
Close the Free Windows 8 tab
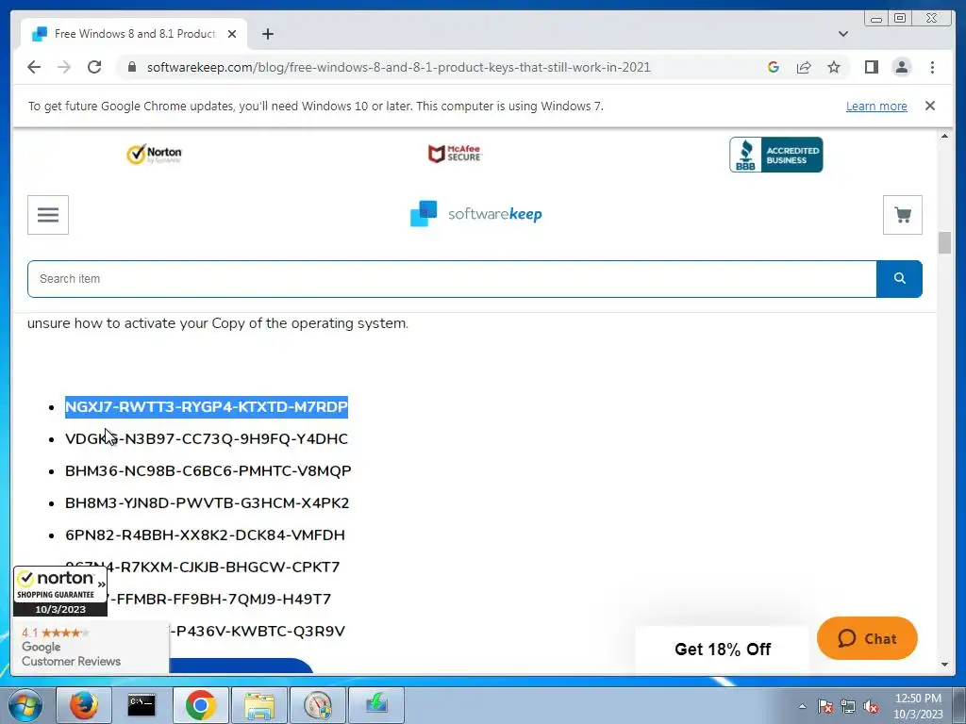[232, 34]
